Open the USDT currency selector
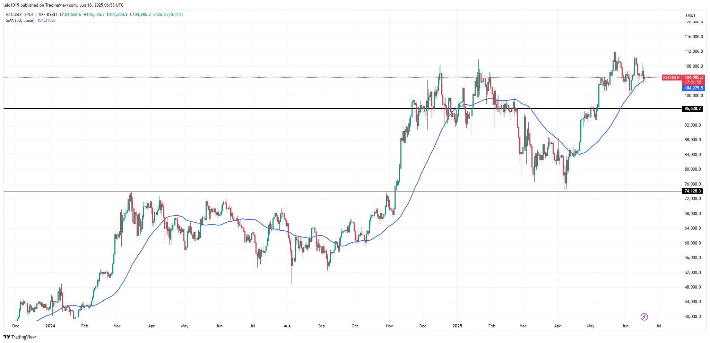710x343 pixels. [x=694, y=15]
